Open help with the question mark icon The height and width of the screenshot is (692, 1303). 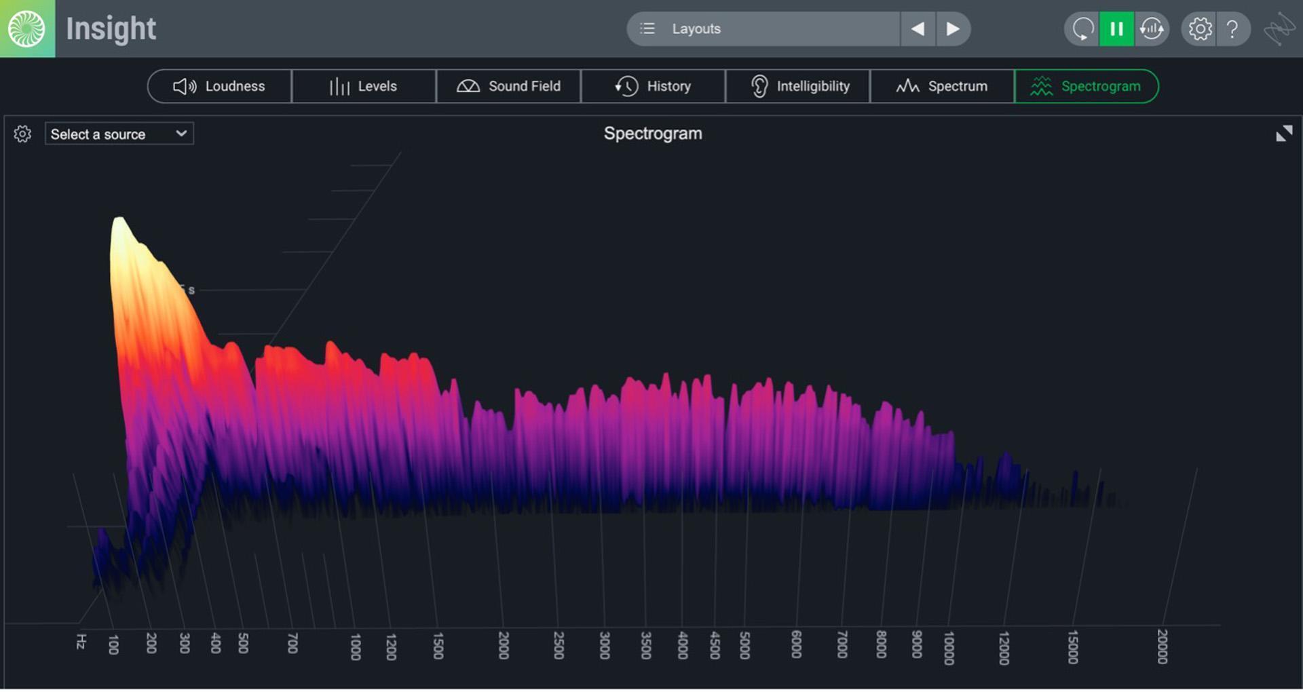pyautogui.click(x=1232, y=28)
